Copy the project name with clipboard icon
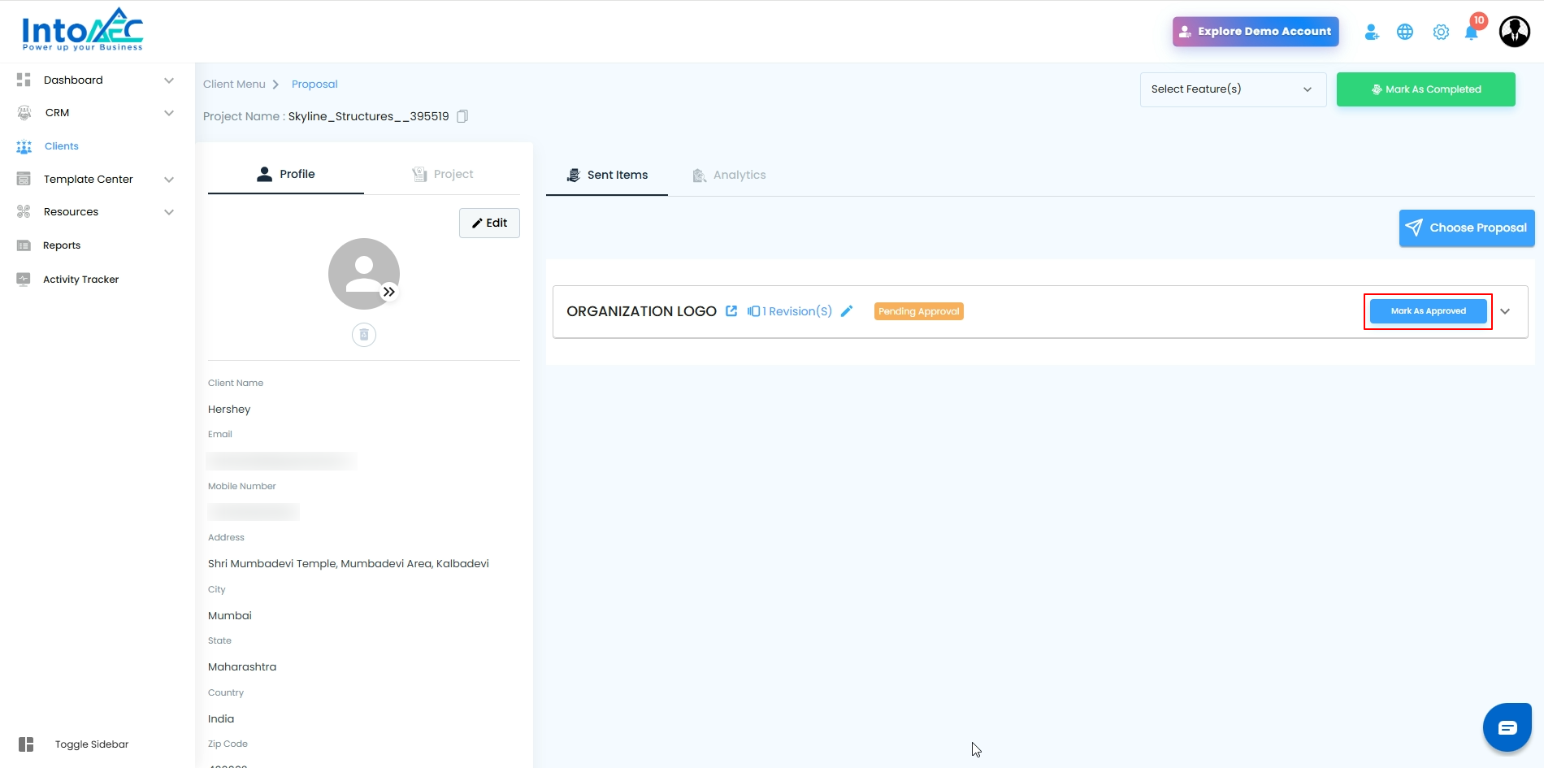 pyautogui.click(x=462, y=116)
